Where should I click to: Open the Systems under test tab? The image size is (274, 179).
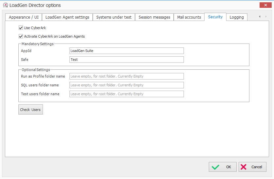[114, 17]
